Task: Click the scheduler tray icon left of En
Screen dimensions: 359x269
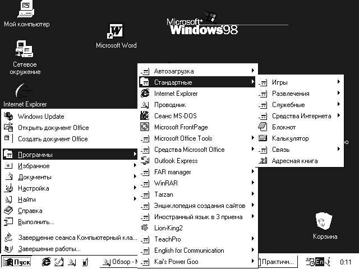Action: 310,262
